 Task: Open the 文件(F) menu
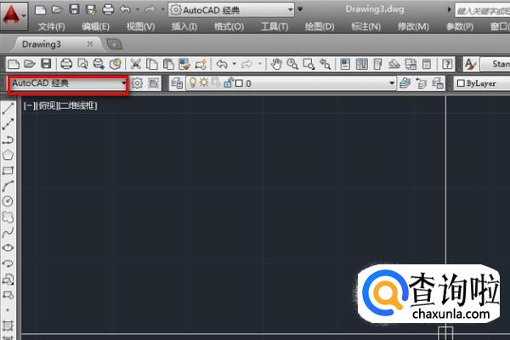click(x=51, y=26)
